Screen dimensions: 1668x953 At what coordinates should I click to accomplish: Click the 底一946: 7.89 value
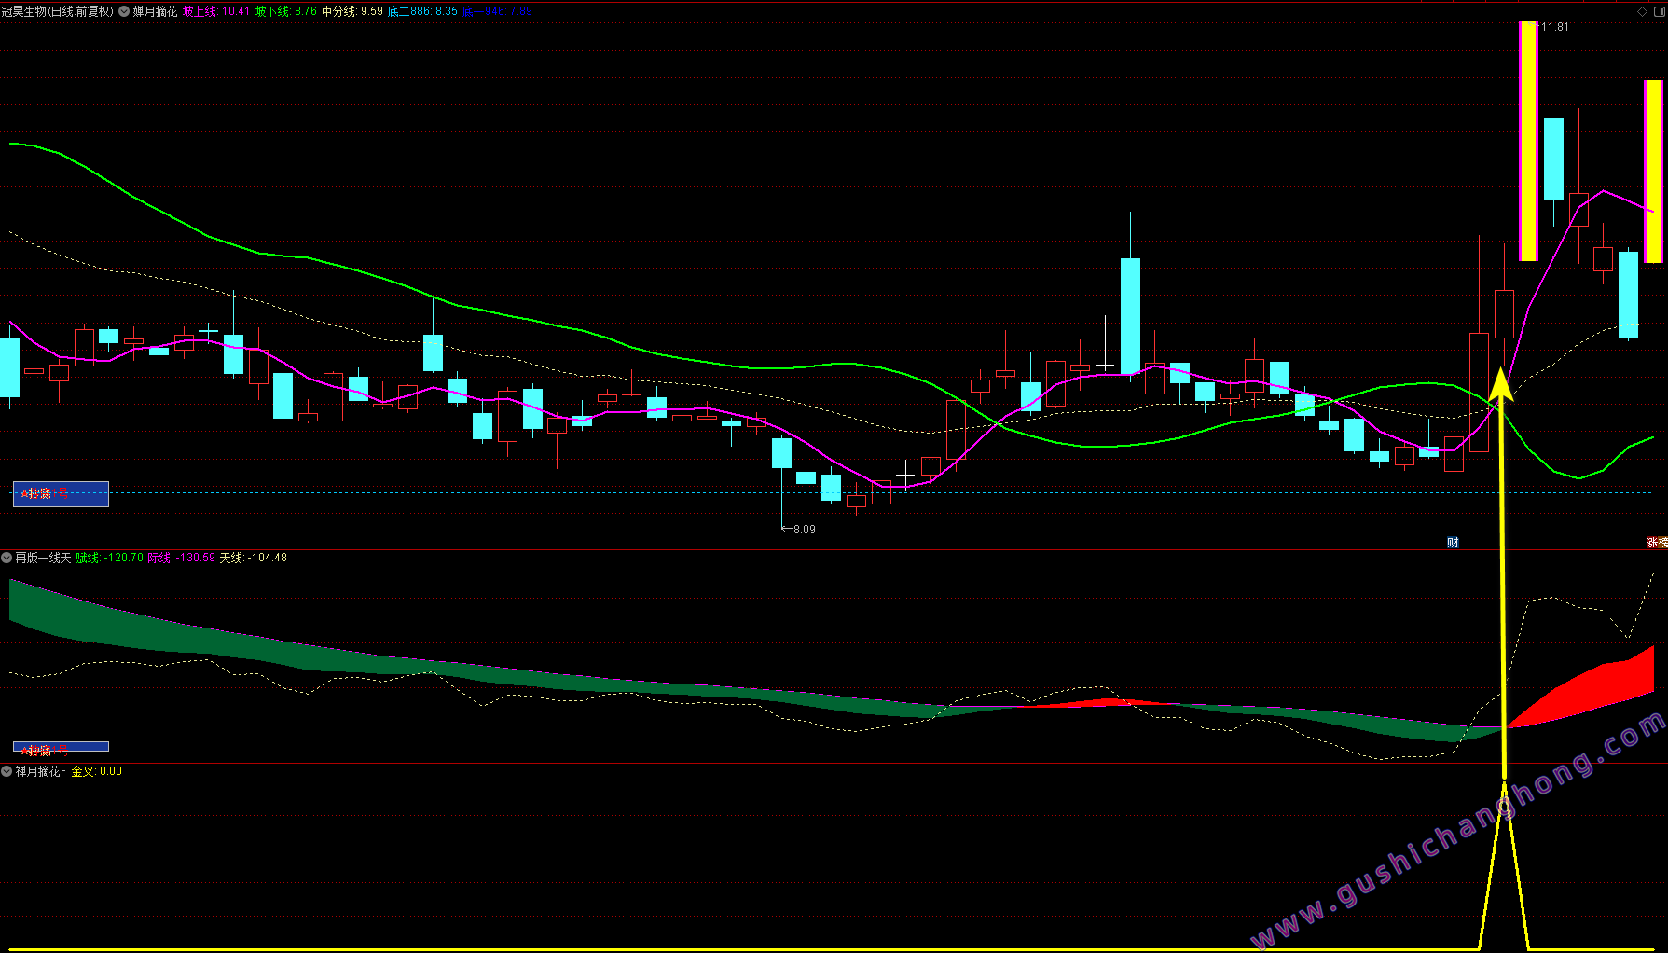[497, 11]
